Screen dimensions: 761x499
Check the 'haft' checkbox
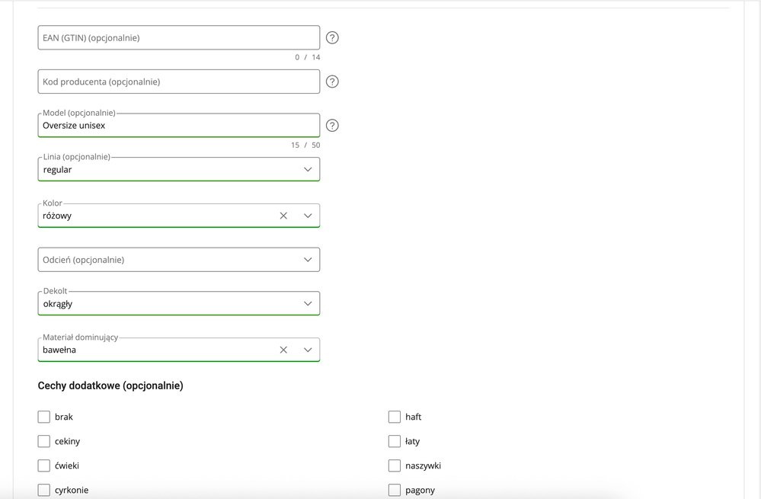click(x=395, y=417)
